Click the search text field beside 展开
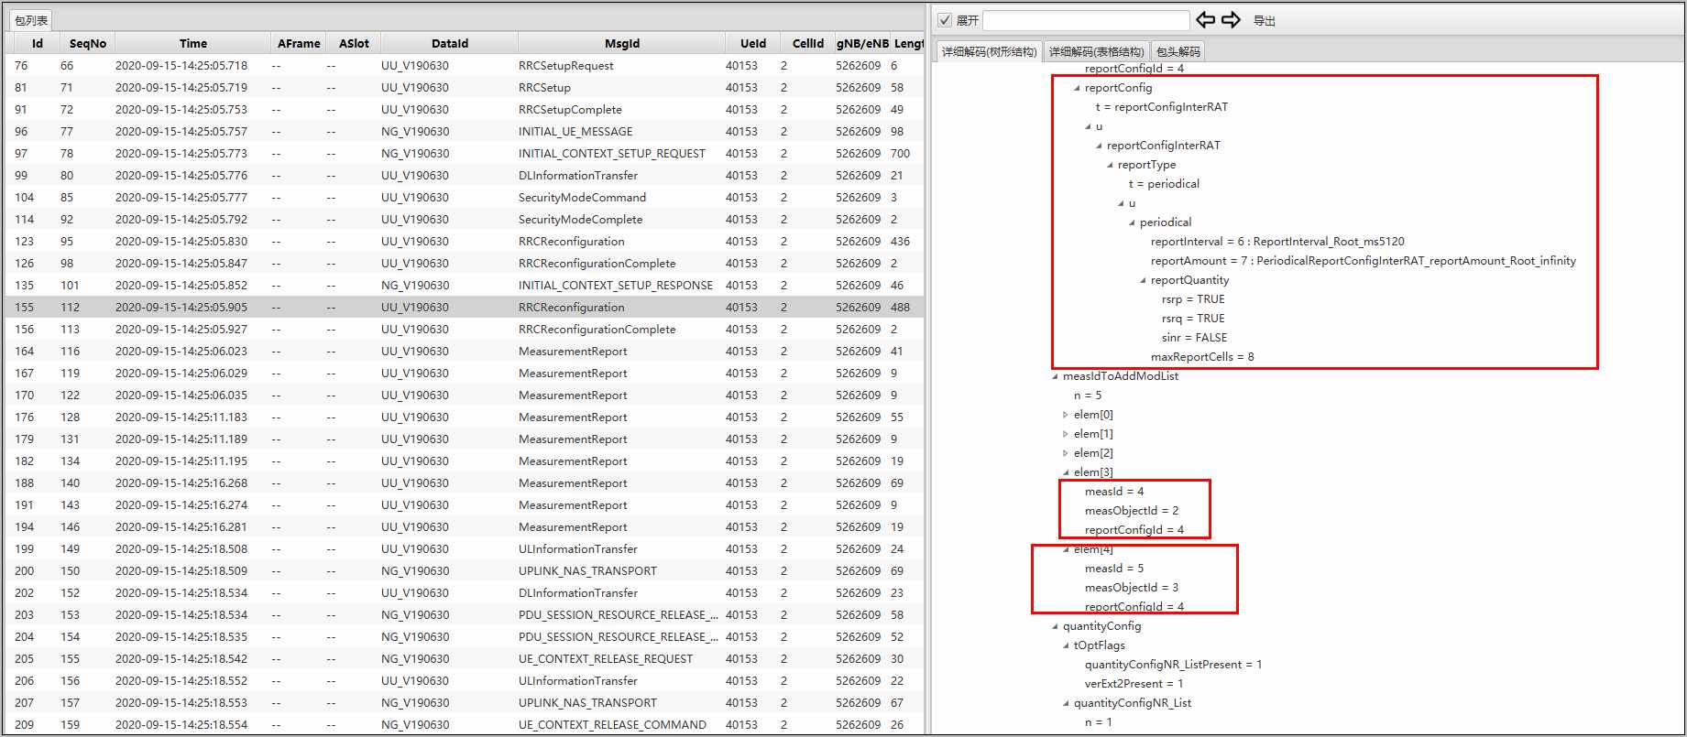The image size is (1687, 737). pos(1085,20)
